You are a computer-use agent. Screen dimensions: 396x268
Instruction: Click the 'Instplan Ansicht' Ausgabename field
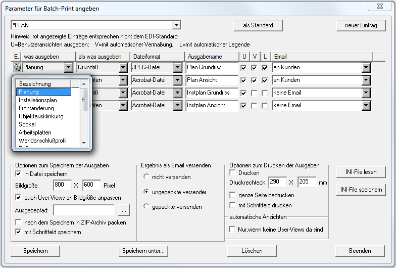tap(212, 105)
